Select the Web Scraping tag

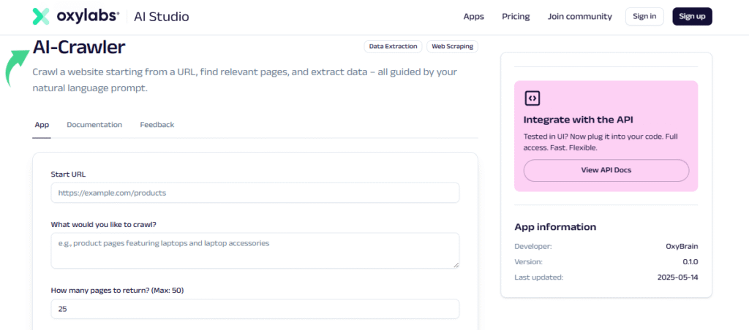[452, 46]
